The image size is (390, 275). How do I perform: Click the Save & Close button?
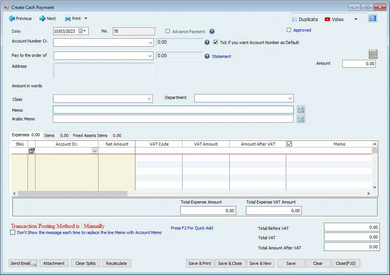point(230,263)
